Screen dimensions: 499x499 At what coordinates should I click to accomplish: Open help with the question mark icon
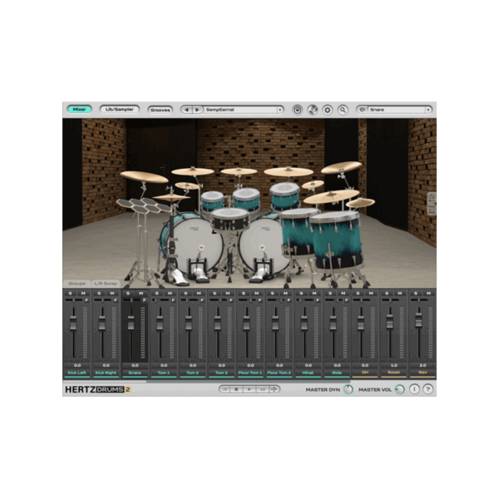428,389
